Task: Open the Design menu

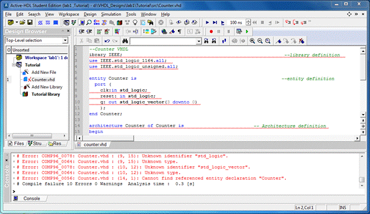Action: (90, 14)
